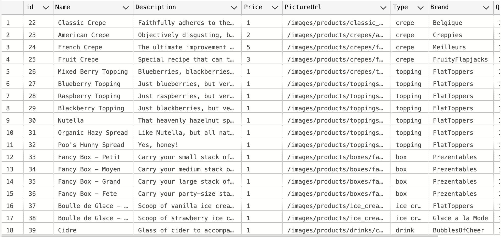Open the PictureUrl column chevron menu
Screen dimensions: 501x237
(x=383, y=8)
